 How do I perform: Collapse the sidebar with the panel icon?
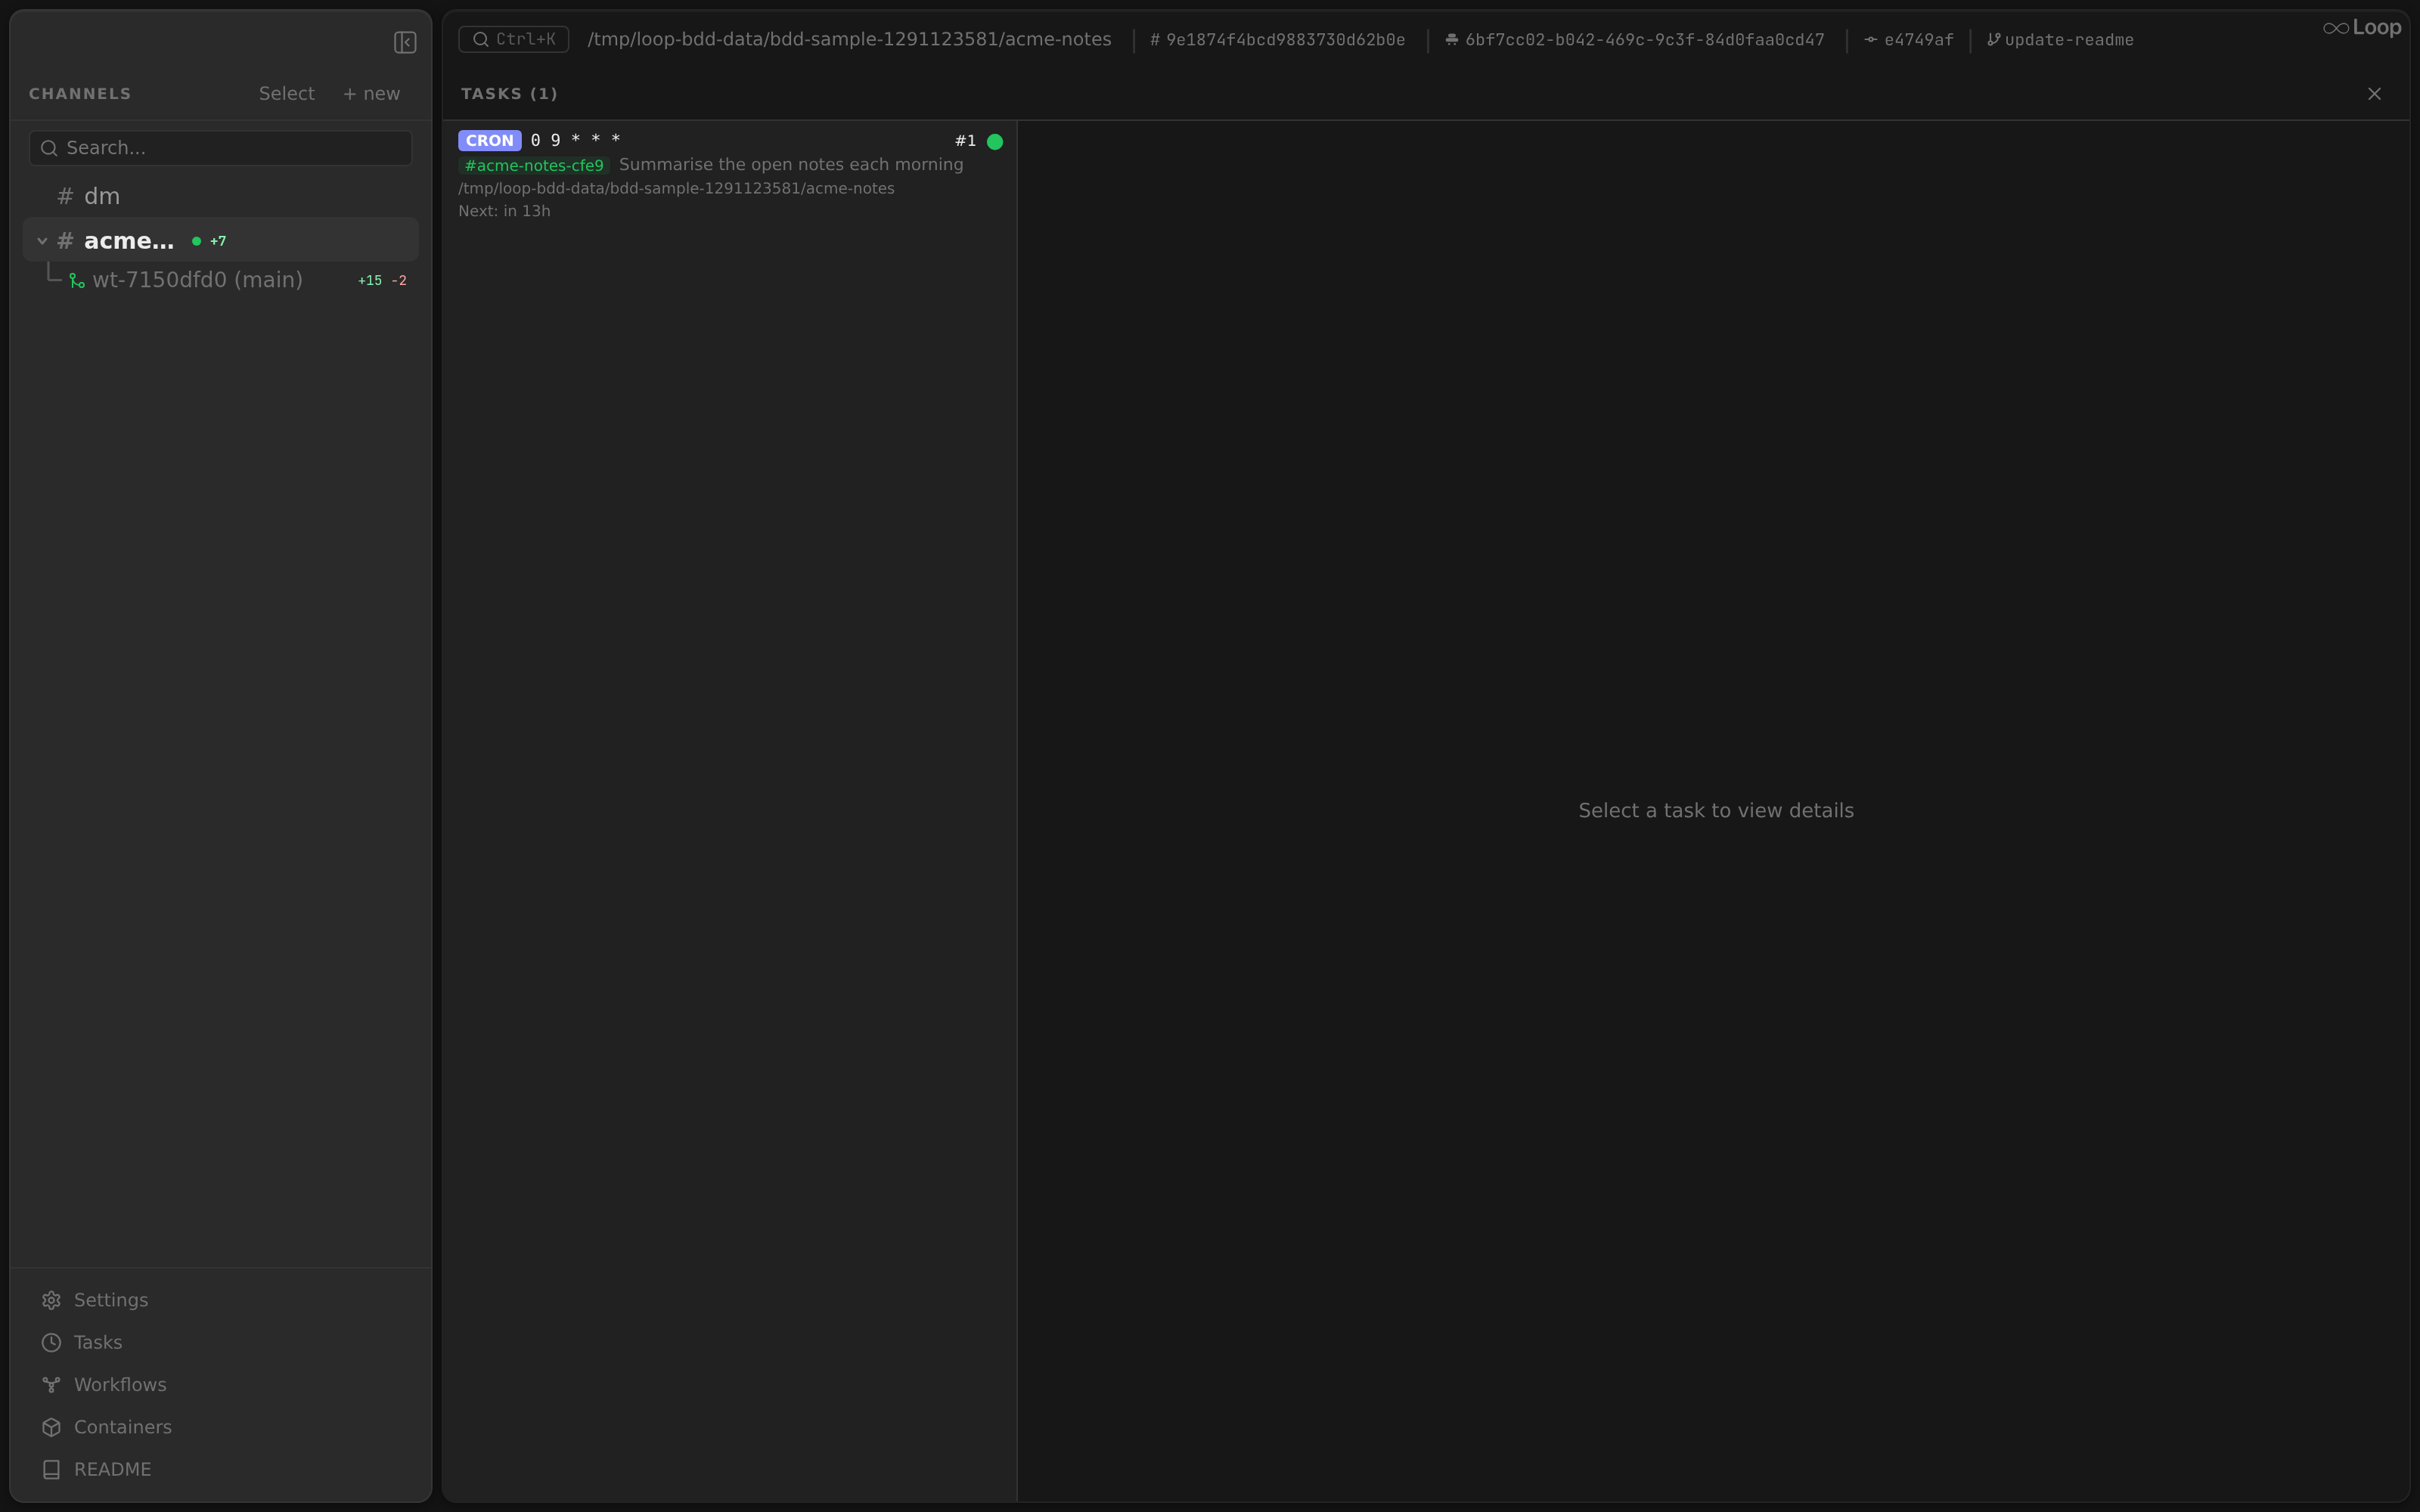(404, 42)
